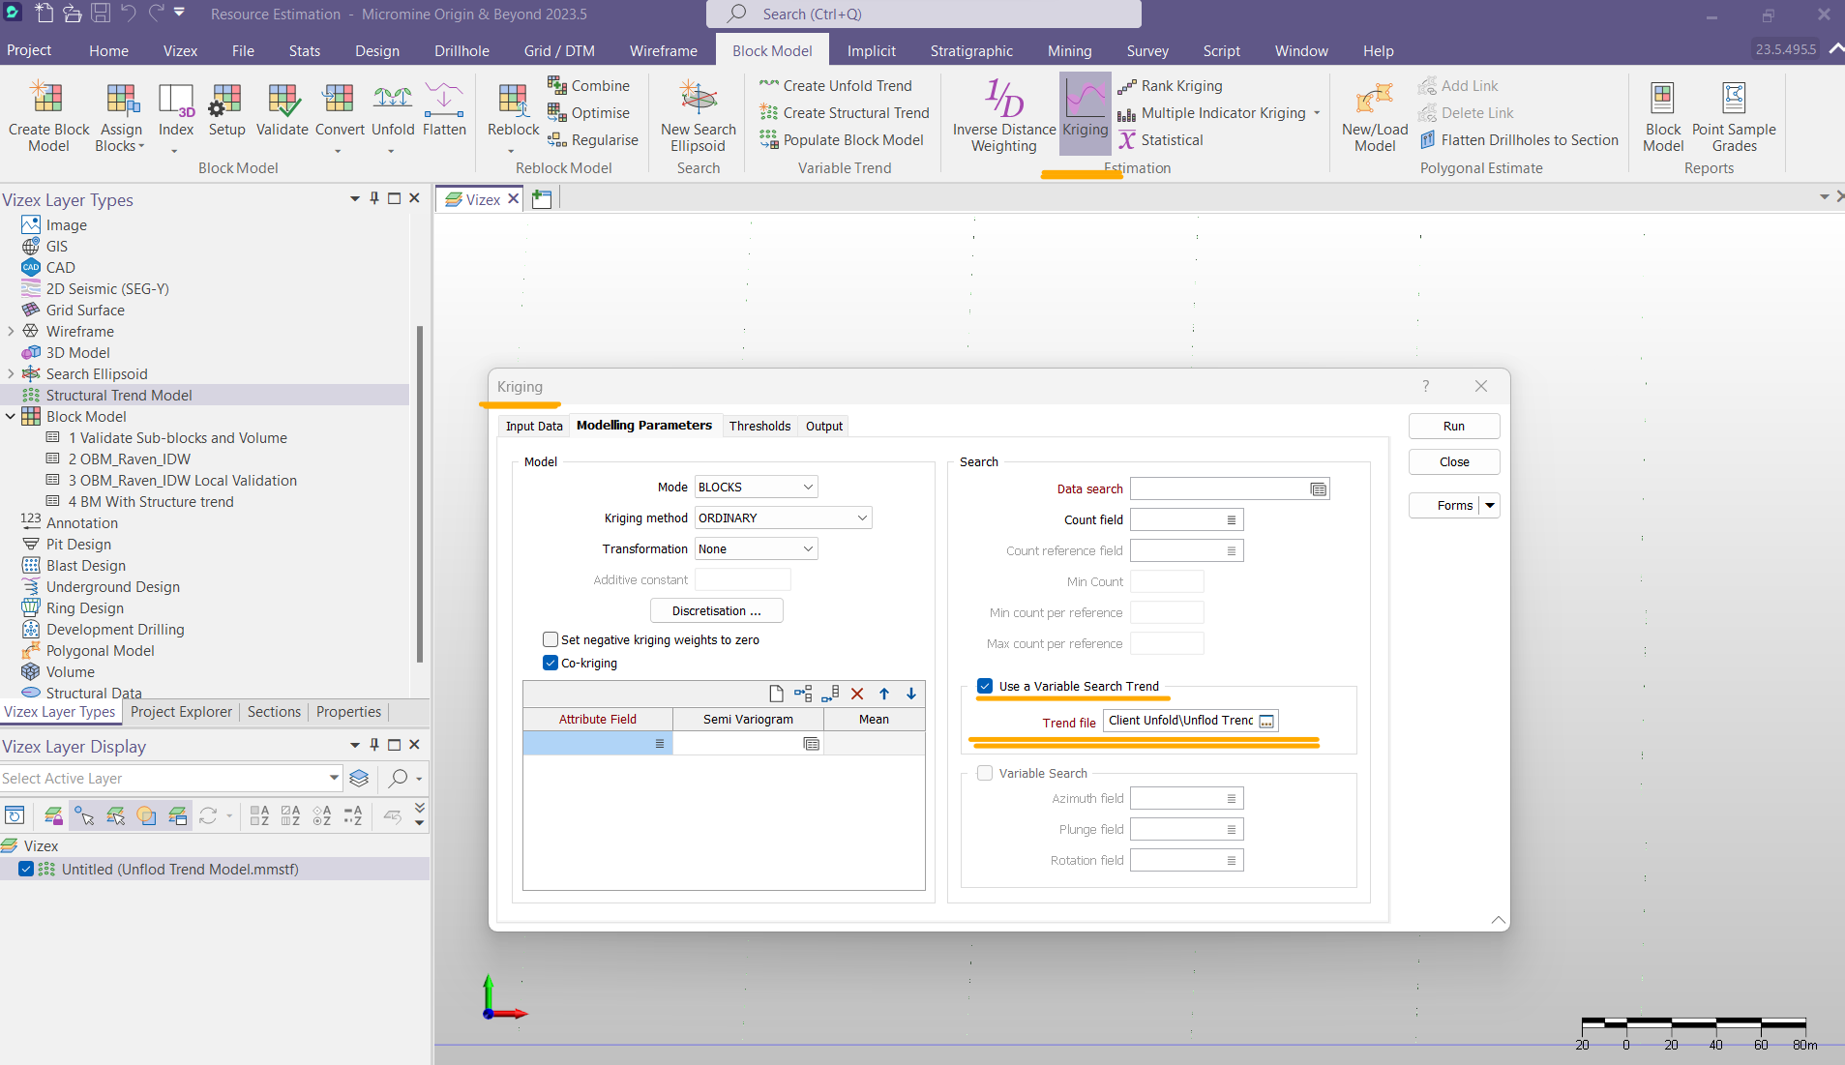Image resolution: width=1845 pixels, height=1065 pixels.
Task: Switch to the Thresholds tab
Action: coord(759,426)
